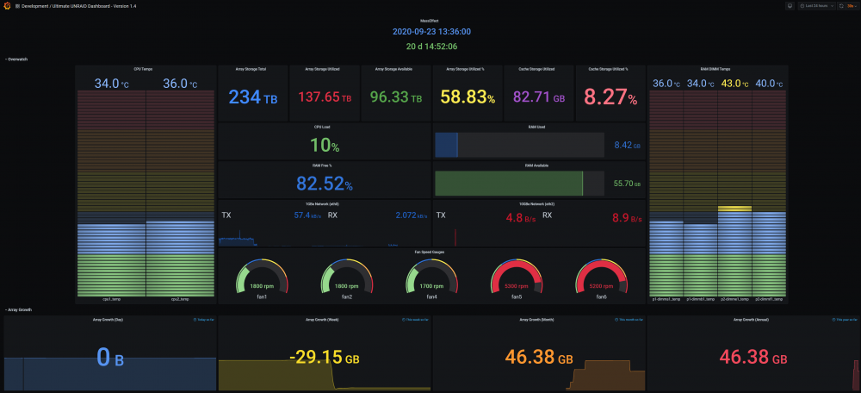Click the green RAM Available bar

click(509, 184)
